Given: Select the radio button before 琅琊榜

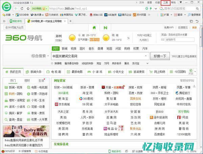Looking at the screenshot, I should (x=52, y=63).
